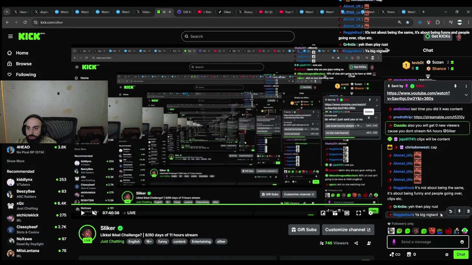Insert the red hammer-and-sickle emote
The height and width of the screenshot is (265, 472).
point(448,231)
